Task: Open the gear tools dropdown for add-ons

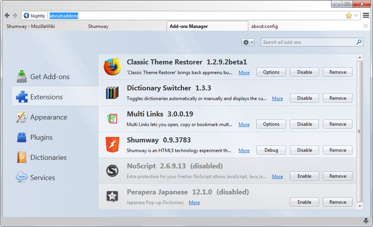Action: [248, 42]
